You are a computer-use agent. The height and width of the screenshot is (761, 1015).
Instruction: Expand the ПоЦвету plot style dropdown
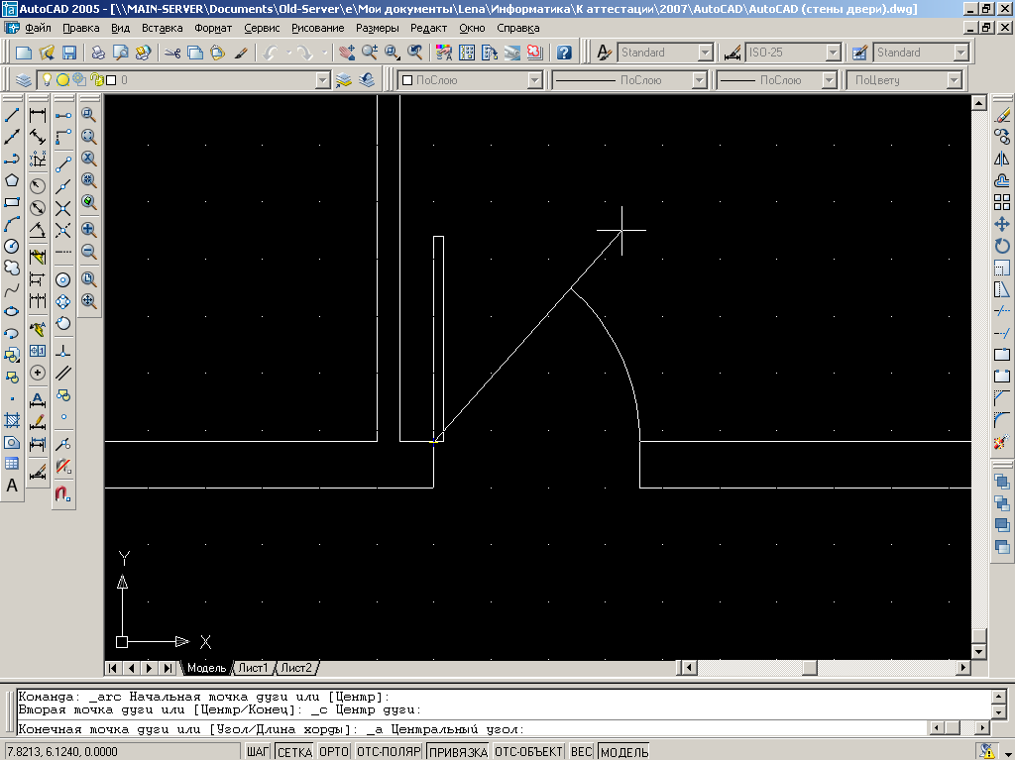coord(954,80)
